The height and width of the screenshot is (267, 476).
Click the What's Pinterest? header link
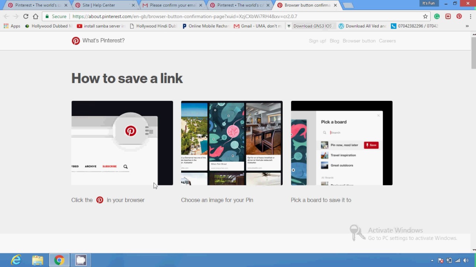[103, 40]
